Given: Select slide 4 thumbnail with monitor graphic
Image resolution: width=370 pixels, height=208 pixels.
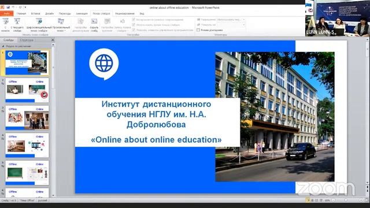Looking at the screenshot, I should click(x=27, y=145).
